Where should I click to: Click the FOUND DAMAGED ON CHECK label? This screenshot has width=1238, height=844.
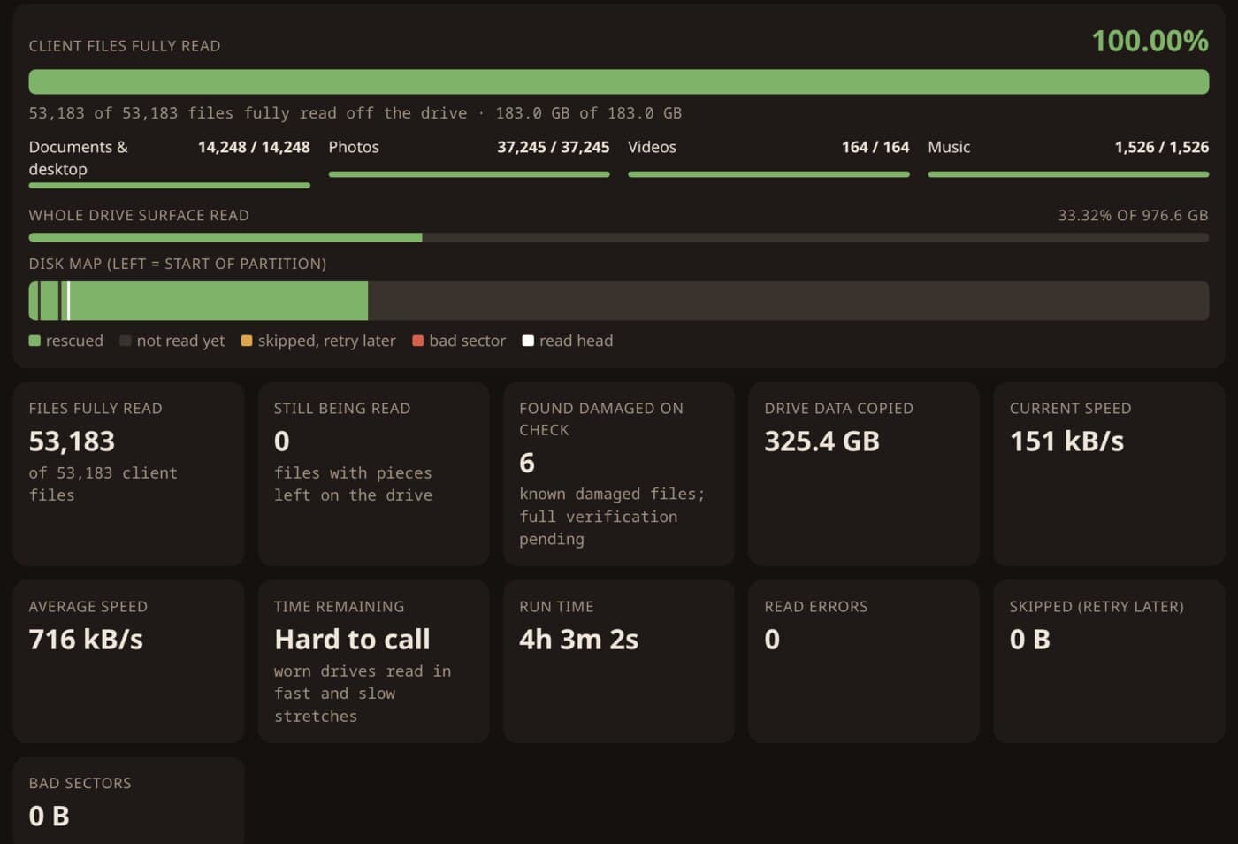pyautogui.click(x=600, y=419)
